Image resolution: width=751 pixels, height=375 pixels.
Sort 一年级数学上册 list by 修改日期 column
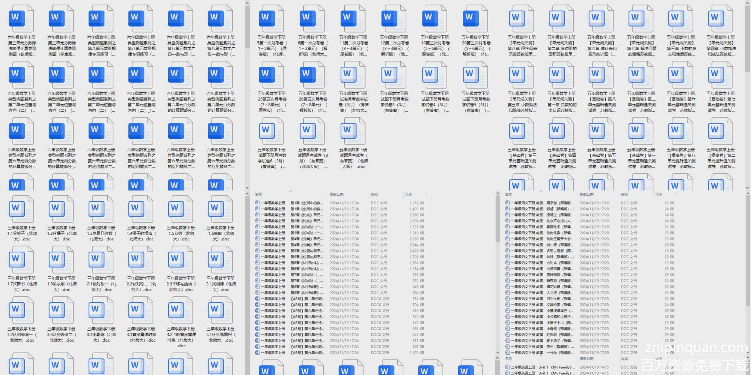(336, 194)
